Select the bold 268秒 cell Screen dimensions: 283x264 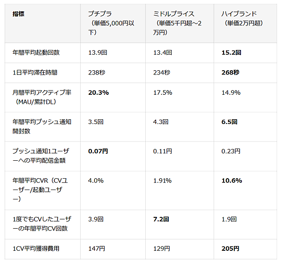pyautogui.click(x=230, y=73)
